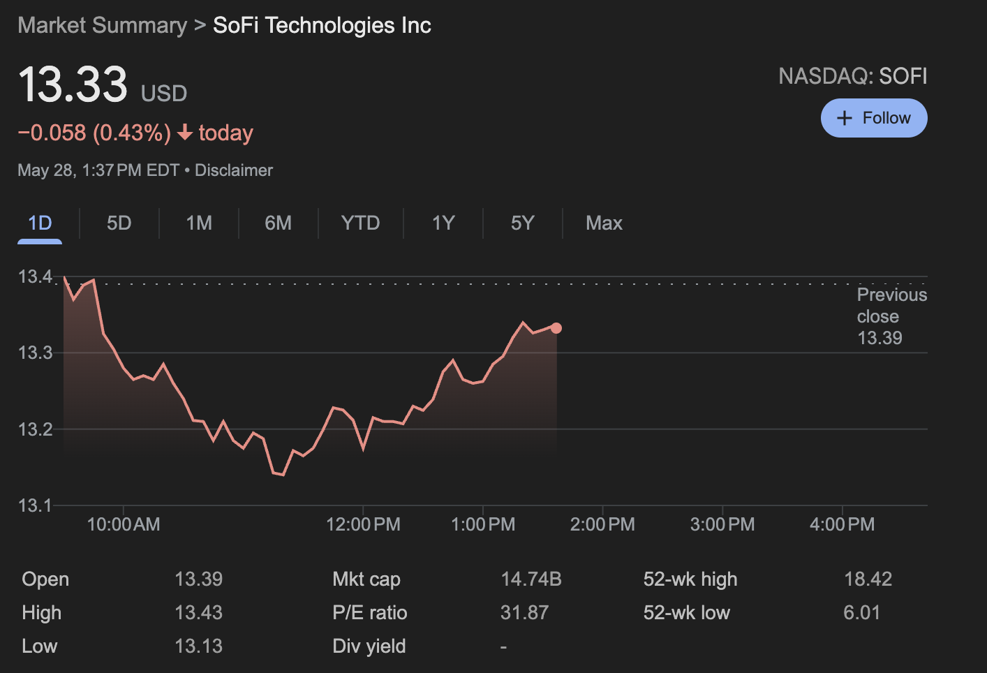Click the −0.058 (0.43%) price change text
The width and height of the screenshot is (987, 673).
(x=94, y=133)
